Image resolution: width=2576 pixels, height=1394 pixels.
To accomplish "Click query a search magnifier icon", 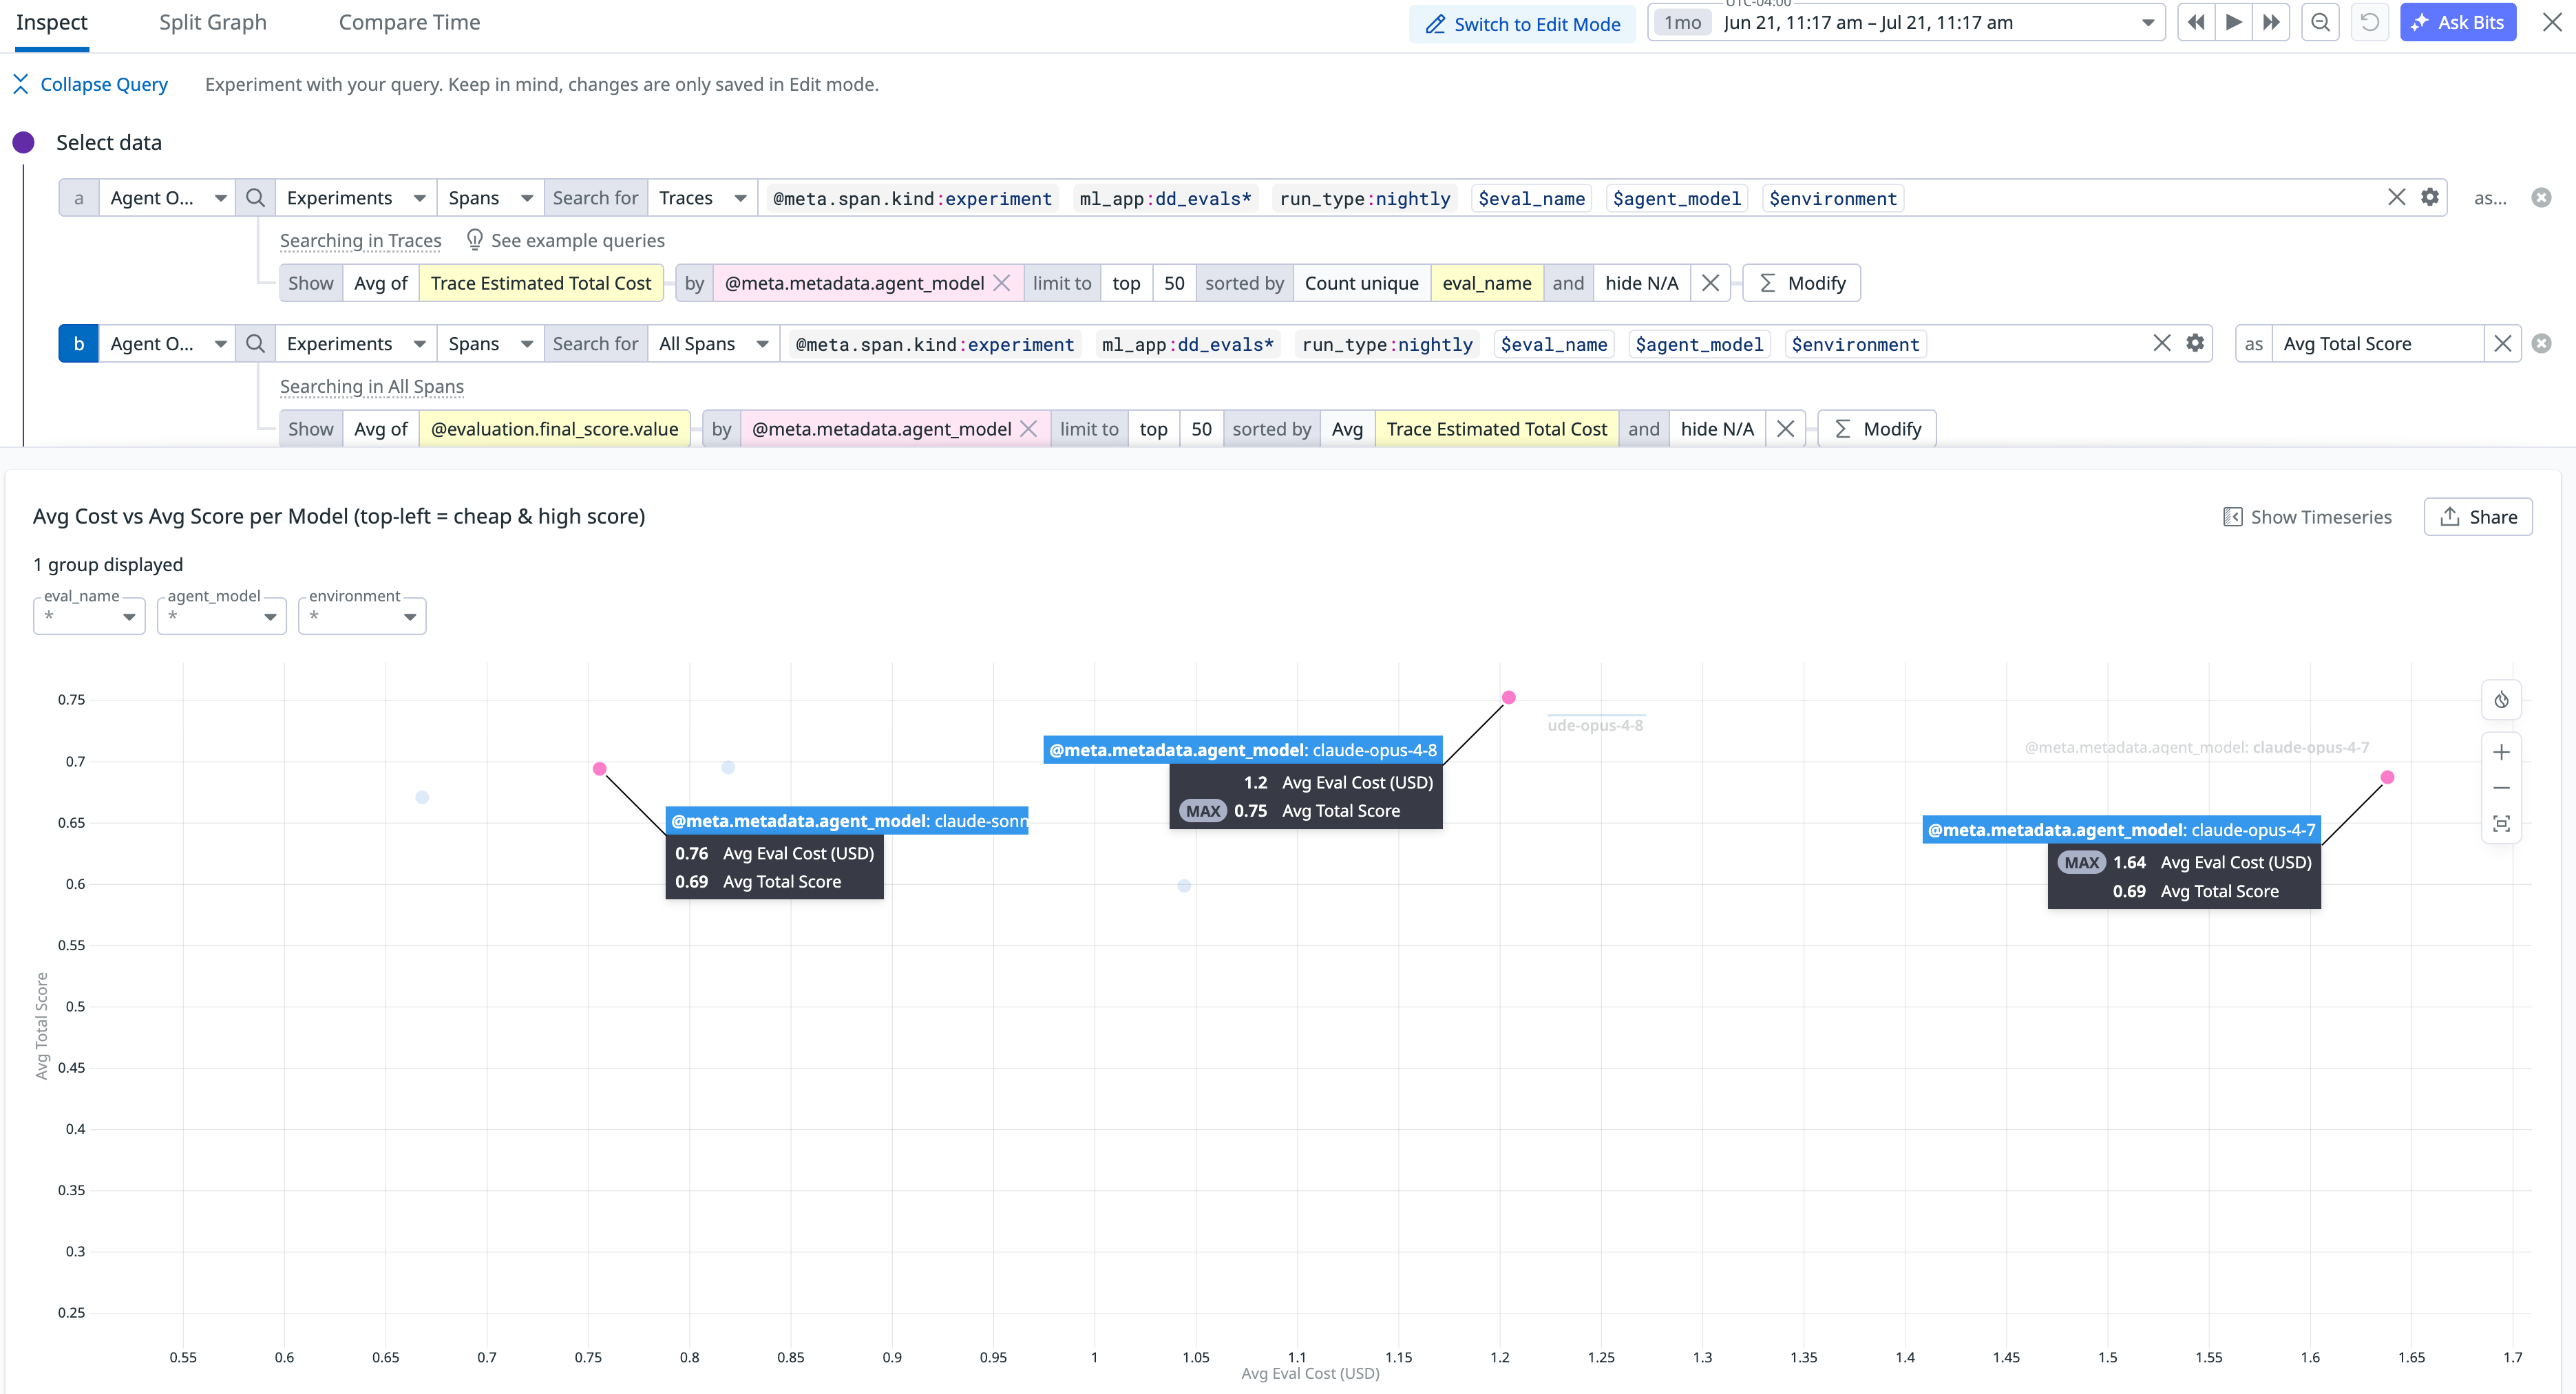I will pos(255,198).
